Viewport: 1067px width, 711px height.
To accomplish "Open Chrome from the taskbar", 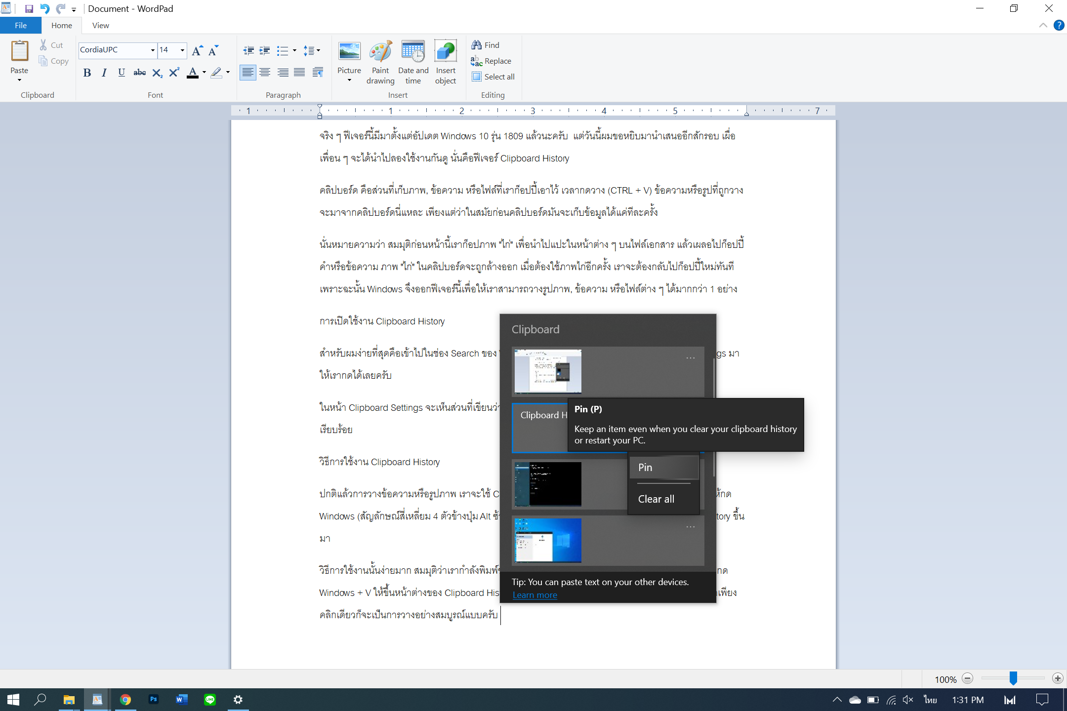I will tap(125, 699).
